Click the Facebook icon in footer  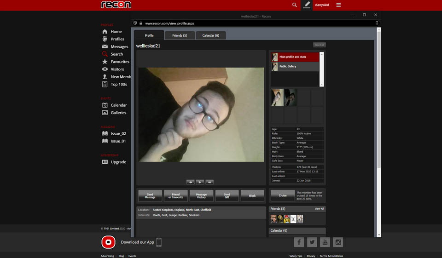[299, 242]
